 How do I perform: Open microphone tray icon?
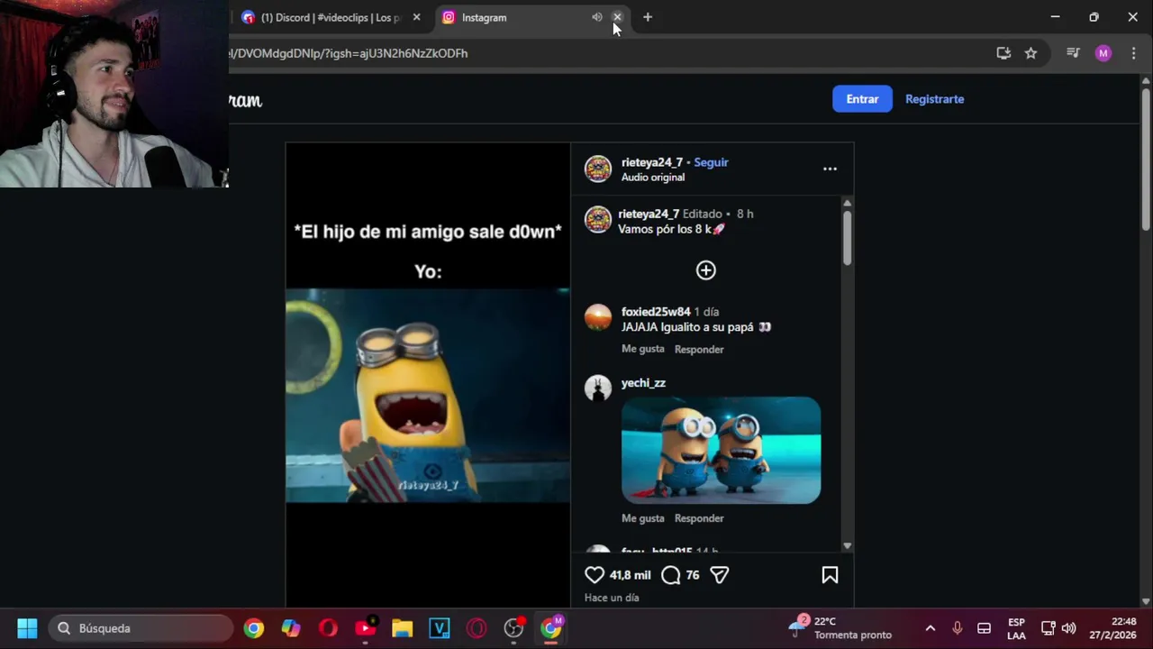point(957,628)
